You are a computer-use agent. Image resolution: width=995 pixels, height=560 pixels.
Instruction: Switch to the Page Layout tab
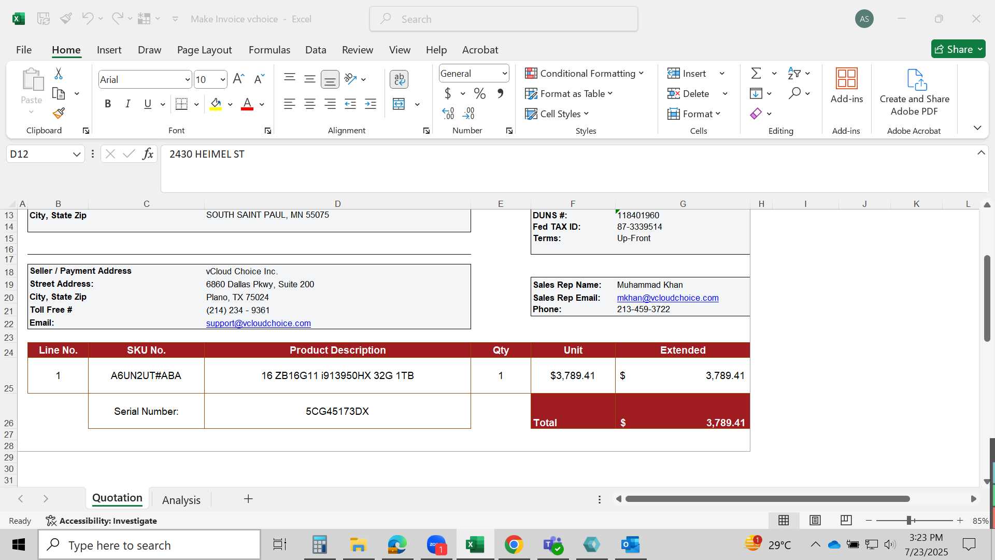pyautogui.click(x=204, y=50)
